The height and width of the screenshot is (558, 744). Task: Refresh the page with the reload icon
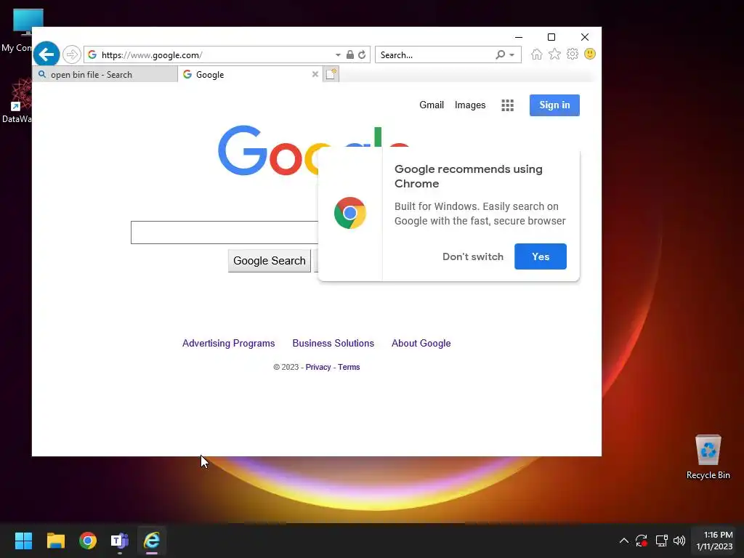point(362,55)
